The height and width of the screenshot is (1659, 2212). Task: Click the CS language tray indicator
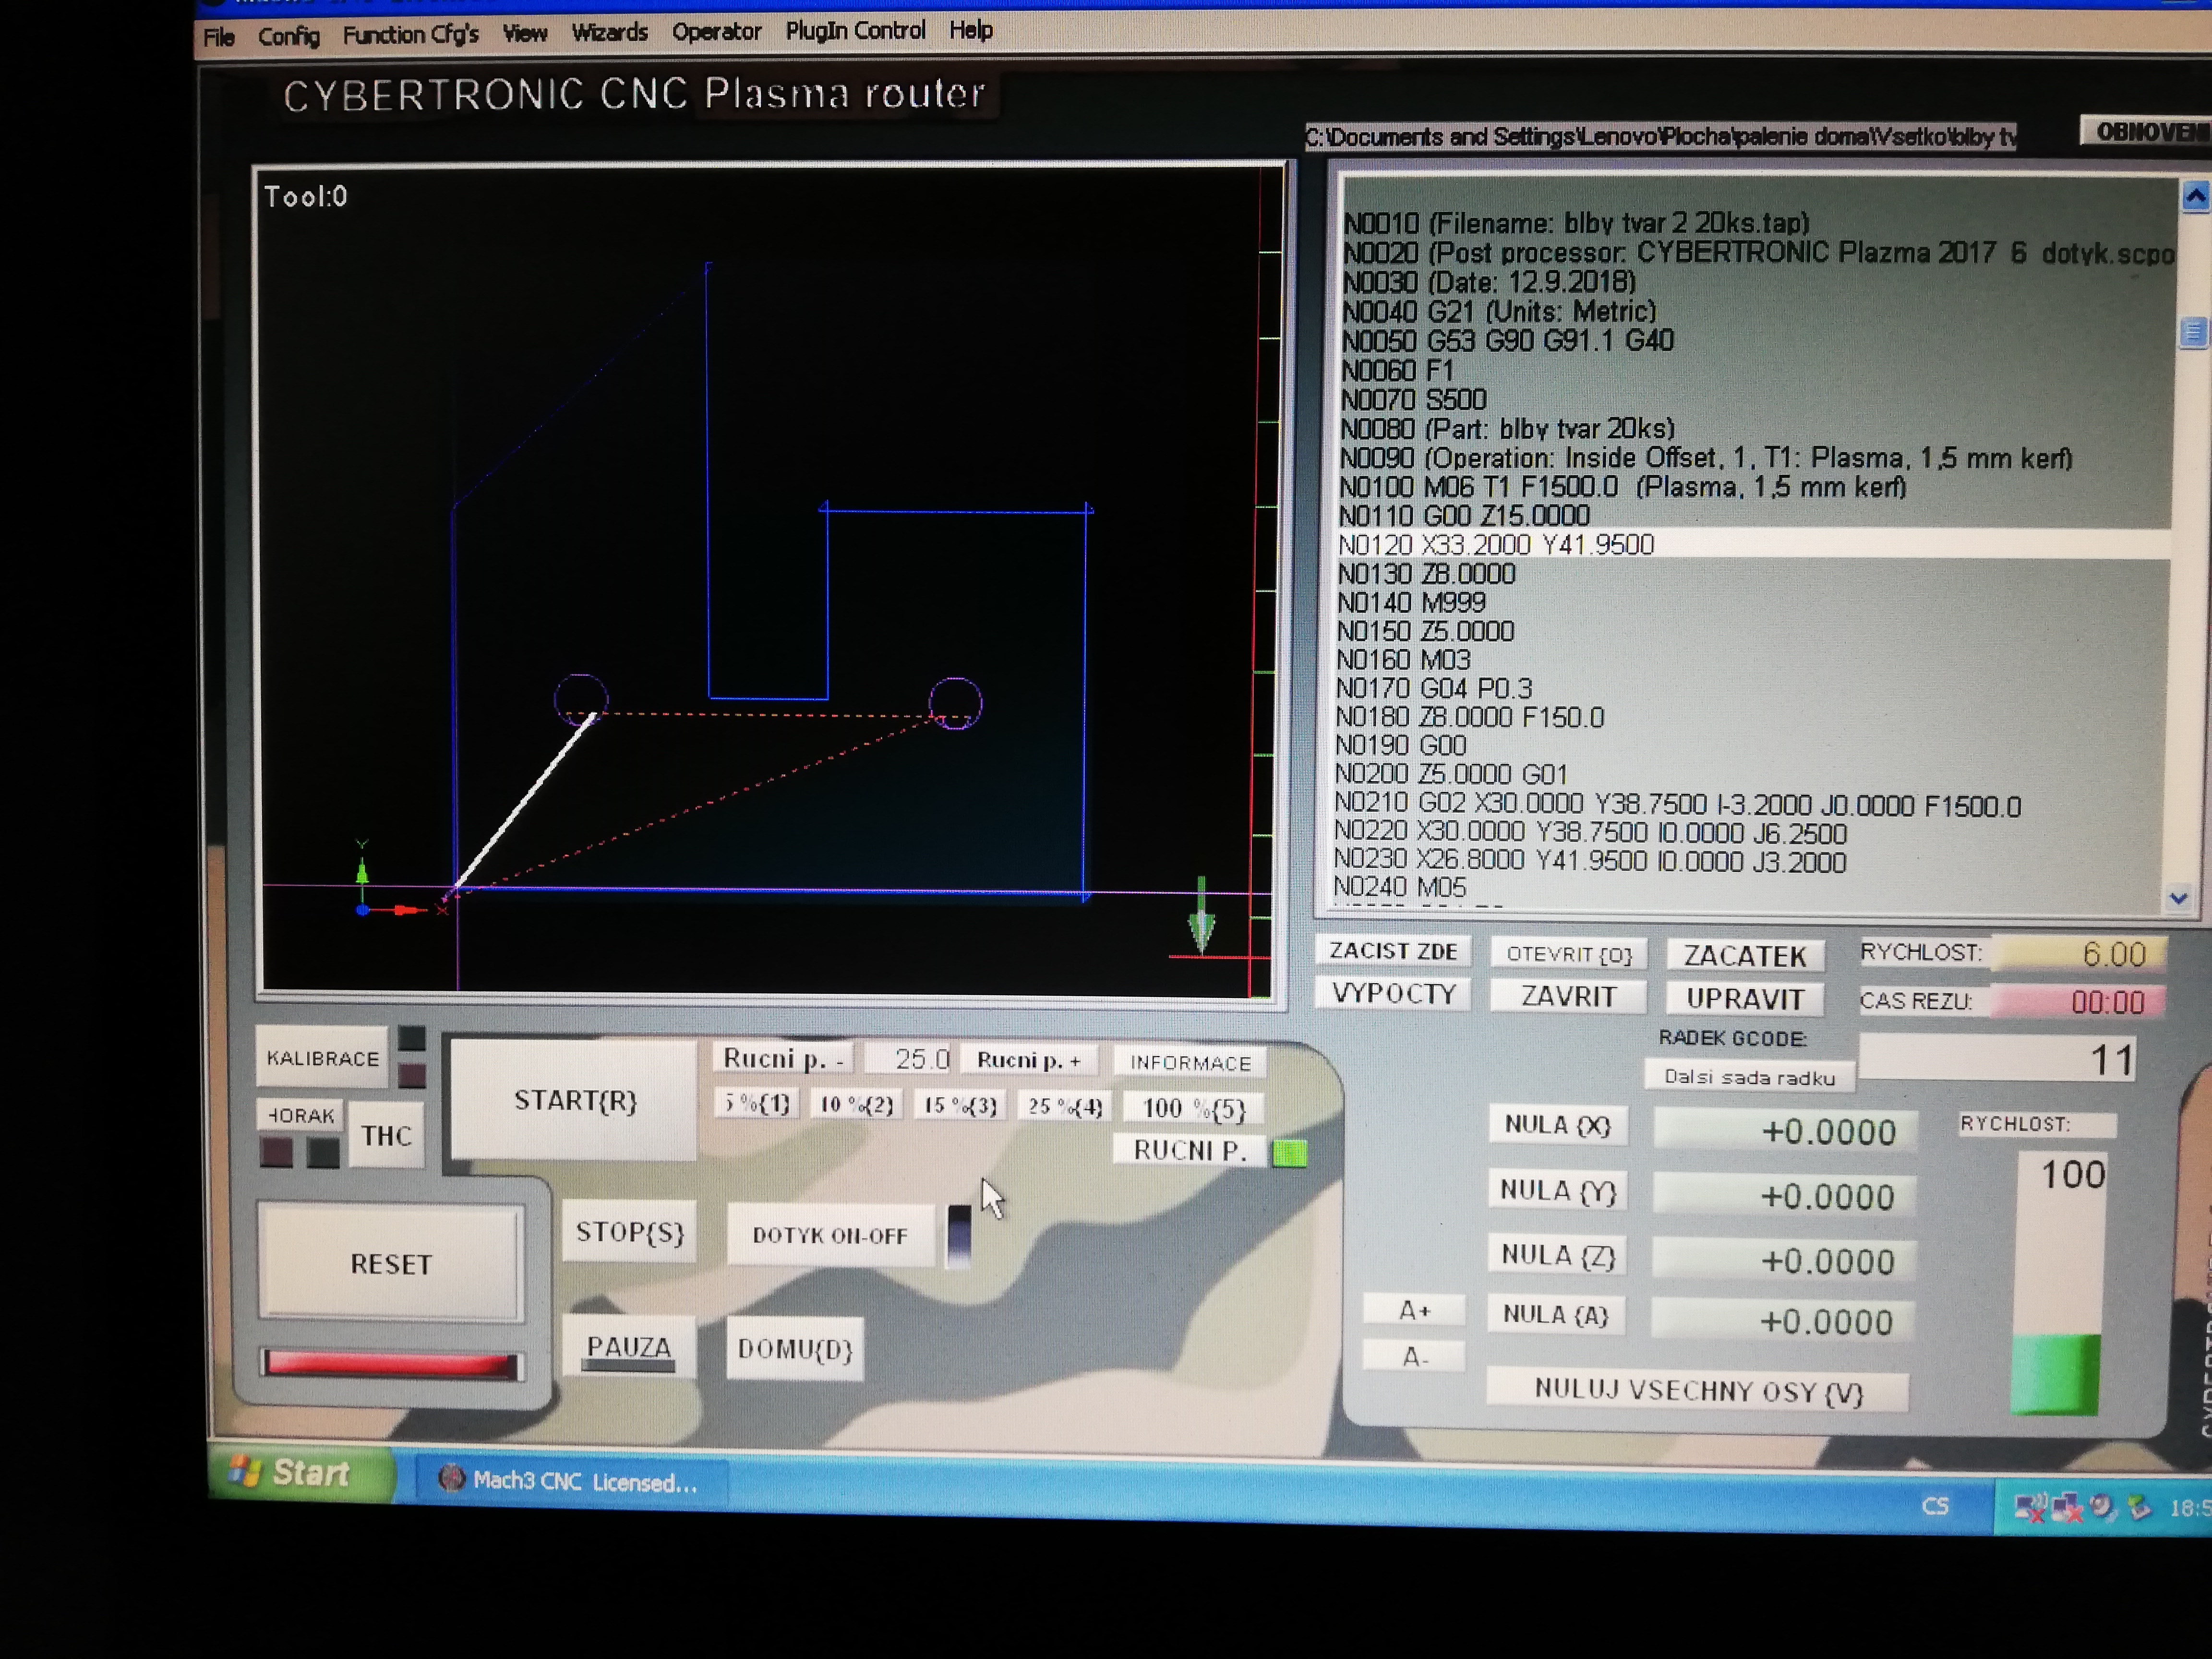click(x=1934, y=1506)
